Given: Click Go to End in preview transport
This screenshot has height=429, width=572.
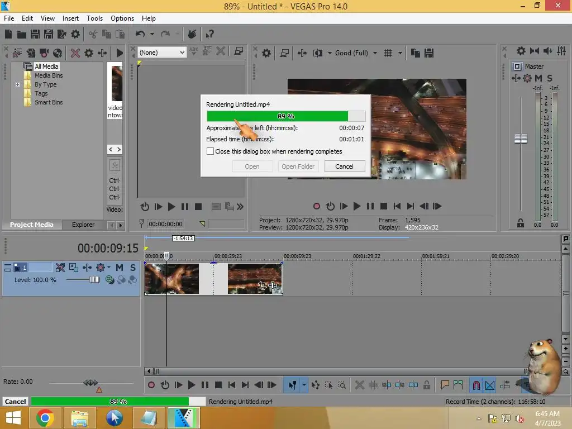Looking at the screenshot, I should (411, 207).
